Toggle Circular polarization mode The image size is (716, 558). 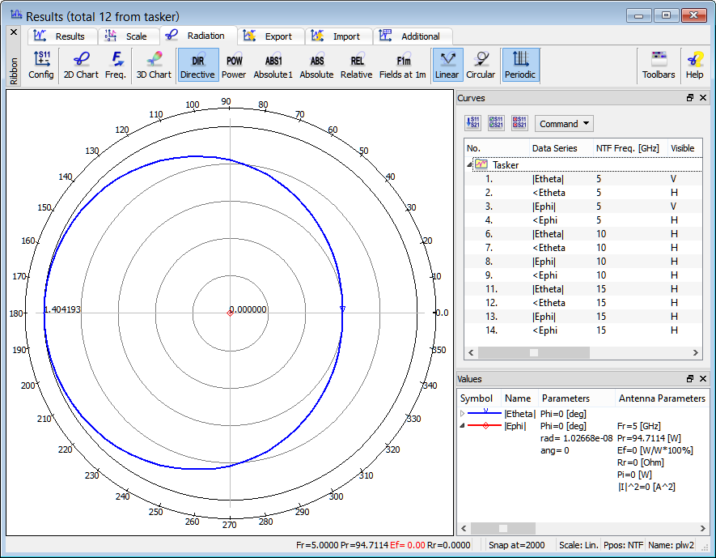point(481,65)
